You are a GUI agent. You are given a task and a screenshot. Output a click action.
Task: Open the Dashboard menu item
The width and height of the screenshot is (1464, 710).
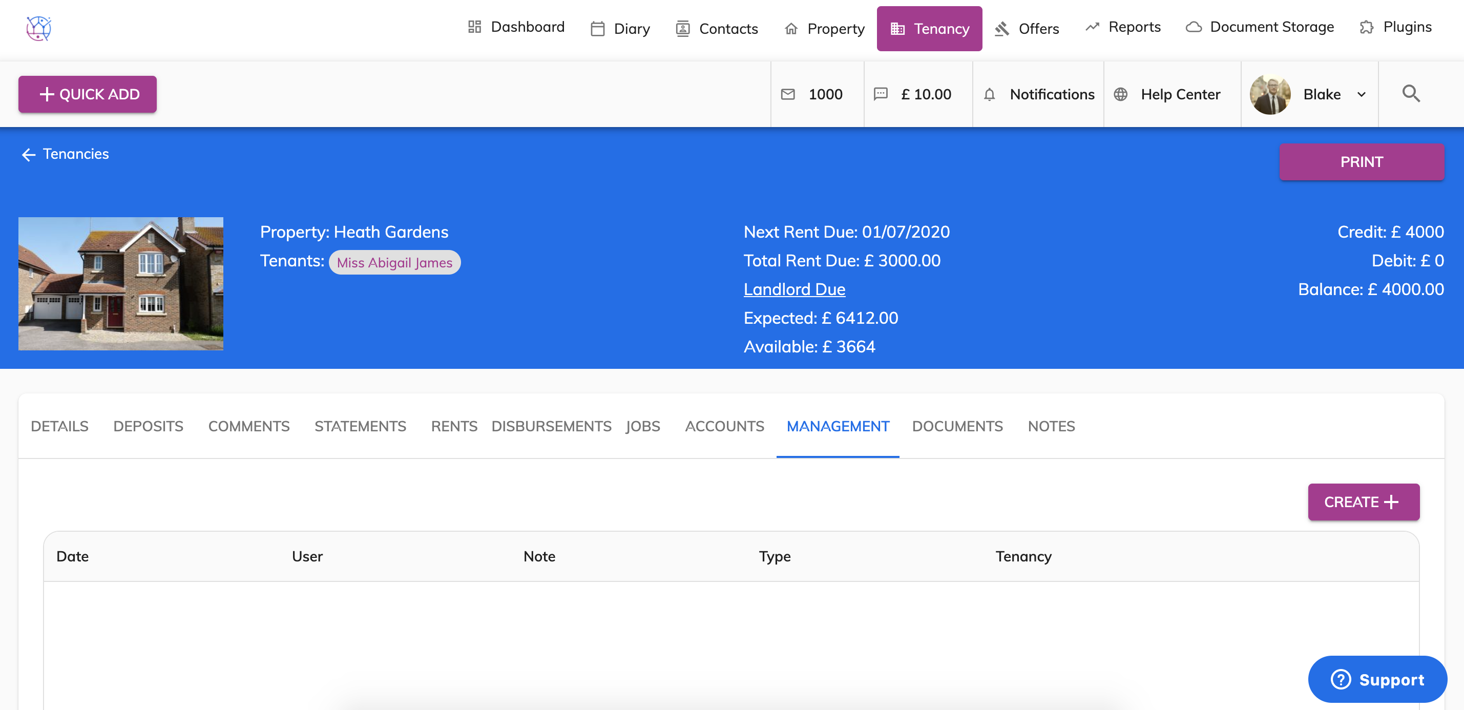click(516, 27)
